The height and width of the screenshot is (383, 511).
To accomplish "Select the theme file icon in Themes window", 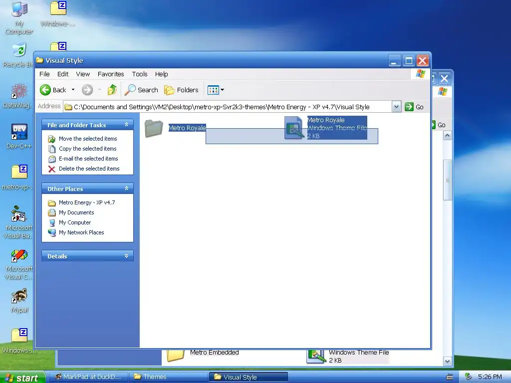I will 315,356.
